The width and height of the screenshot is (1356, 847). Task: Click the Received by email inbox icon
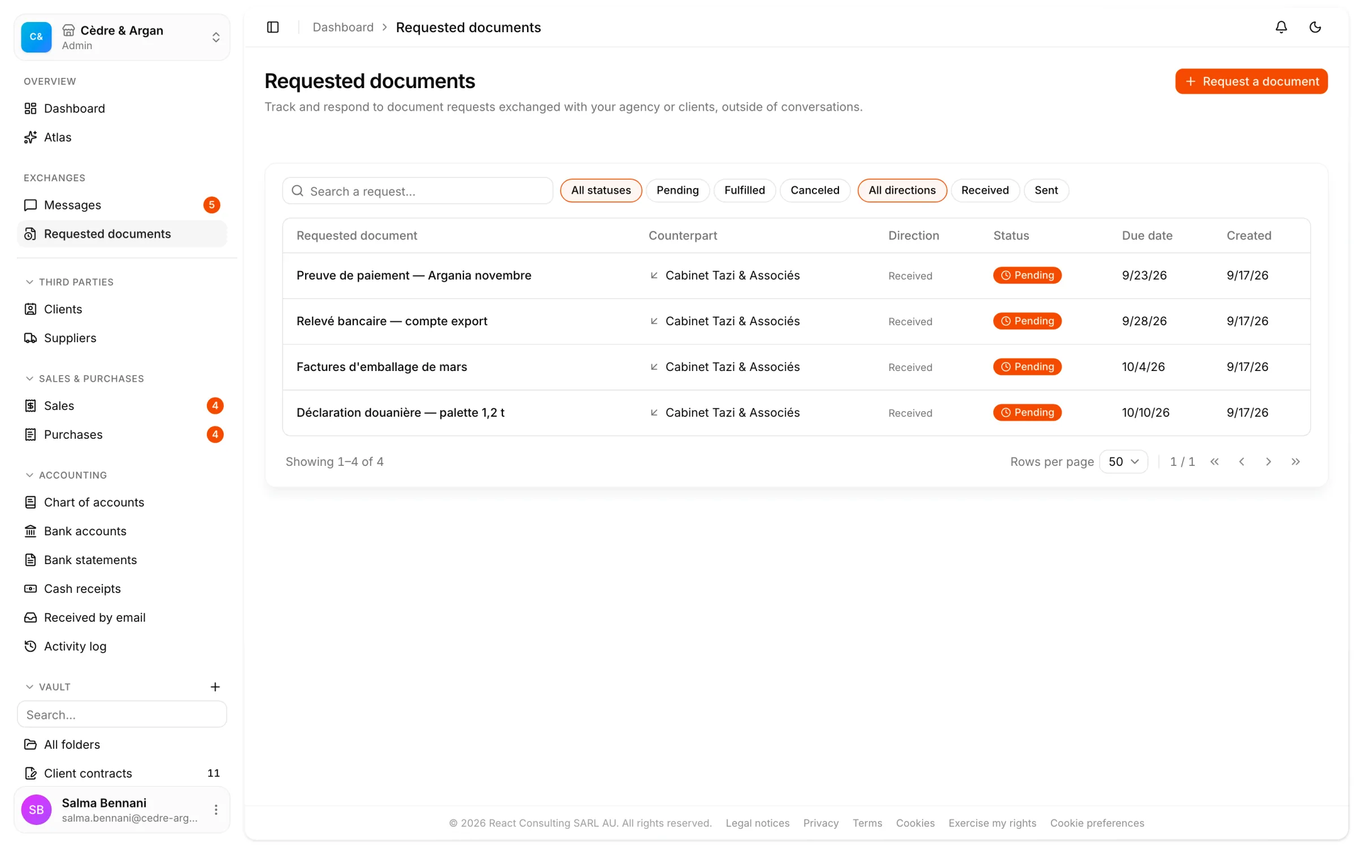(31, 617)
